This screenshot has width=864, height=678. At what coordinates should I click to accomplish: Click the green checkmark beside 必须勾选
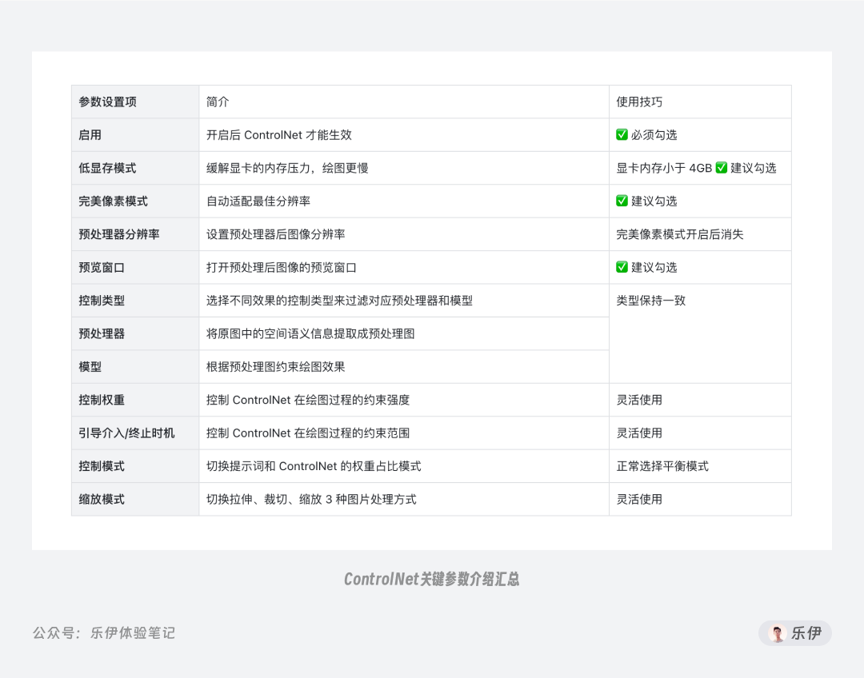tap(622, 135)
